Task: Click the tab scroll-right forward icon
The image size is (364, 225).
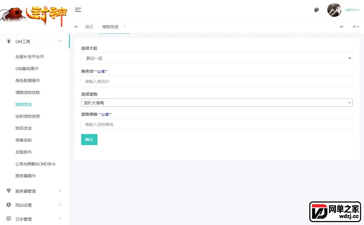Action: point(342,27)
